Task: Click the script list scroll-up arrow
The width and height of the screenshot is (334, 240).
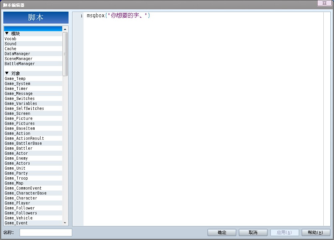Action: (65, 29)
